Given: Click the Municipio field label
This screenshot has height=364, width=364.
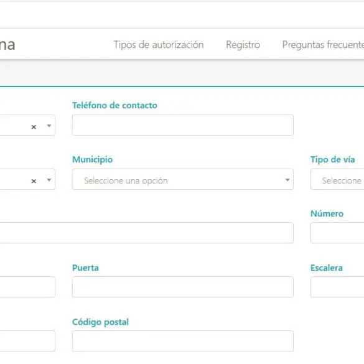Looking at the screenshot, I should (92, 160).
